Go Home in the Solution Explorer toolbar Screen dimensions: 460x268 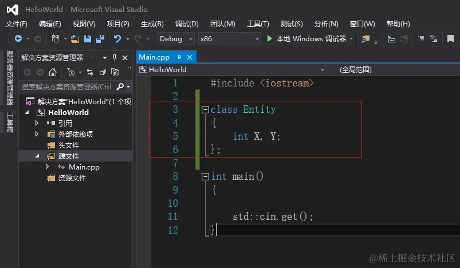point(53,72)
